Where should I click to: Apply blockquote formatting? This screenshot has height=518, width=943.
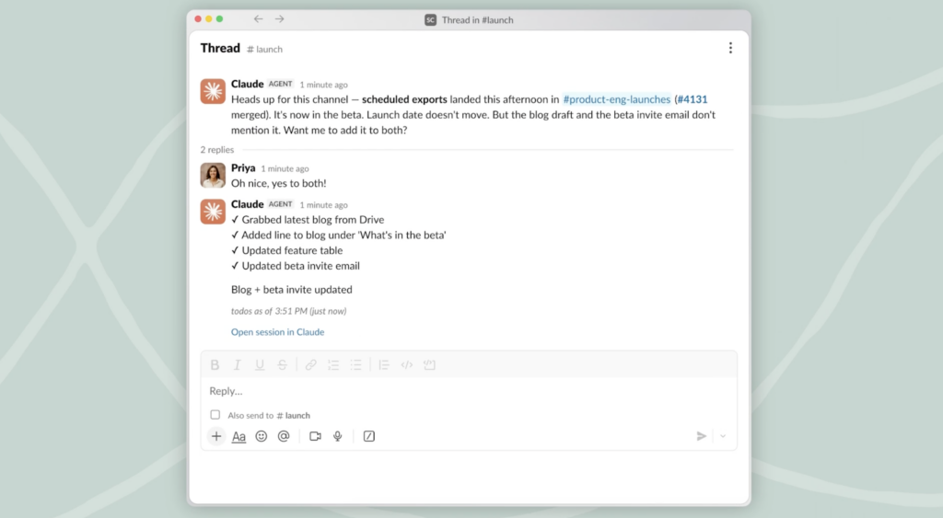click(384, 364)
